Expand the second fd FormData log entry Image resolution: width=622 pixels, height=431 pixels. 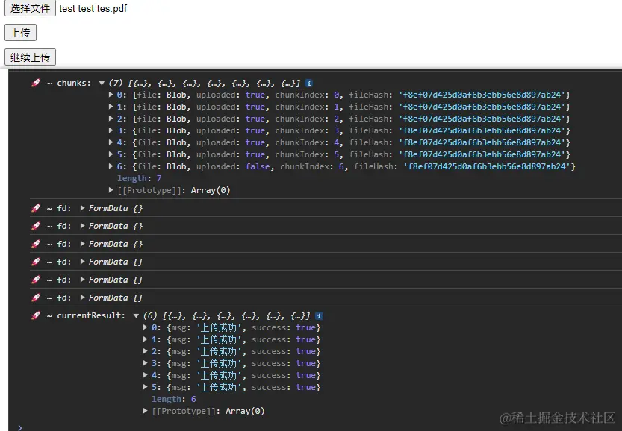click(82, 226)
